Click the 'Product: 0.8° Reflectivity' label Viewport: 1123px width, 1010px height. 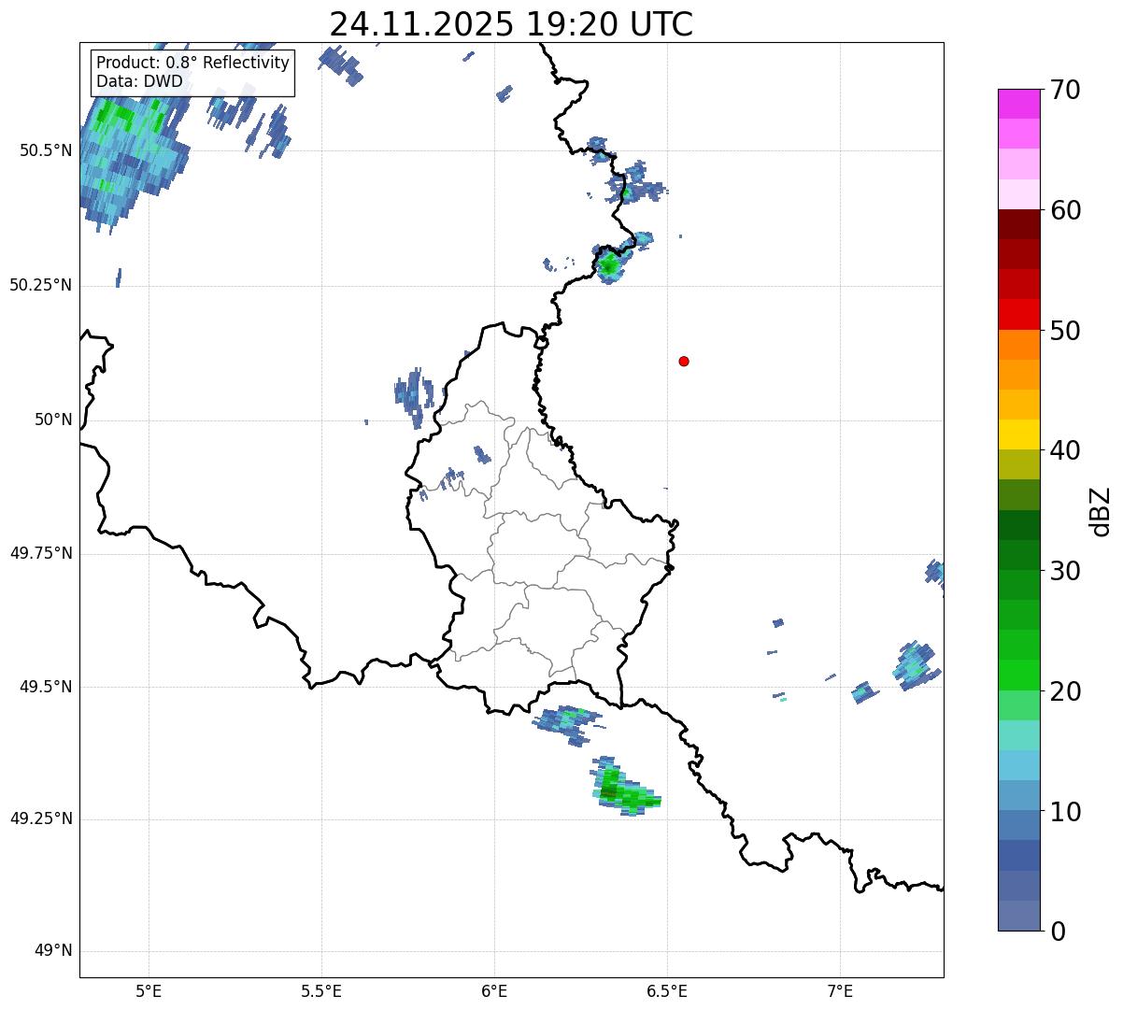coord(193,63)
